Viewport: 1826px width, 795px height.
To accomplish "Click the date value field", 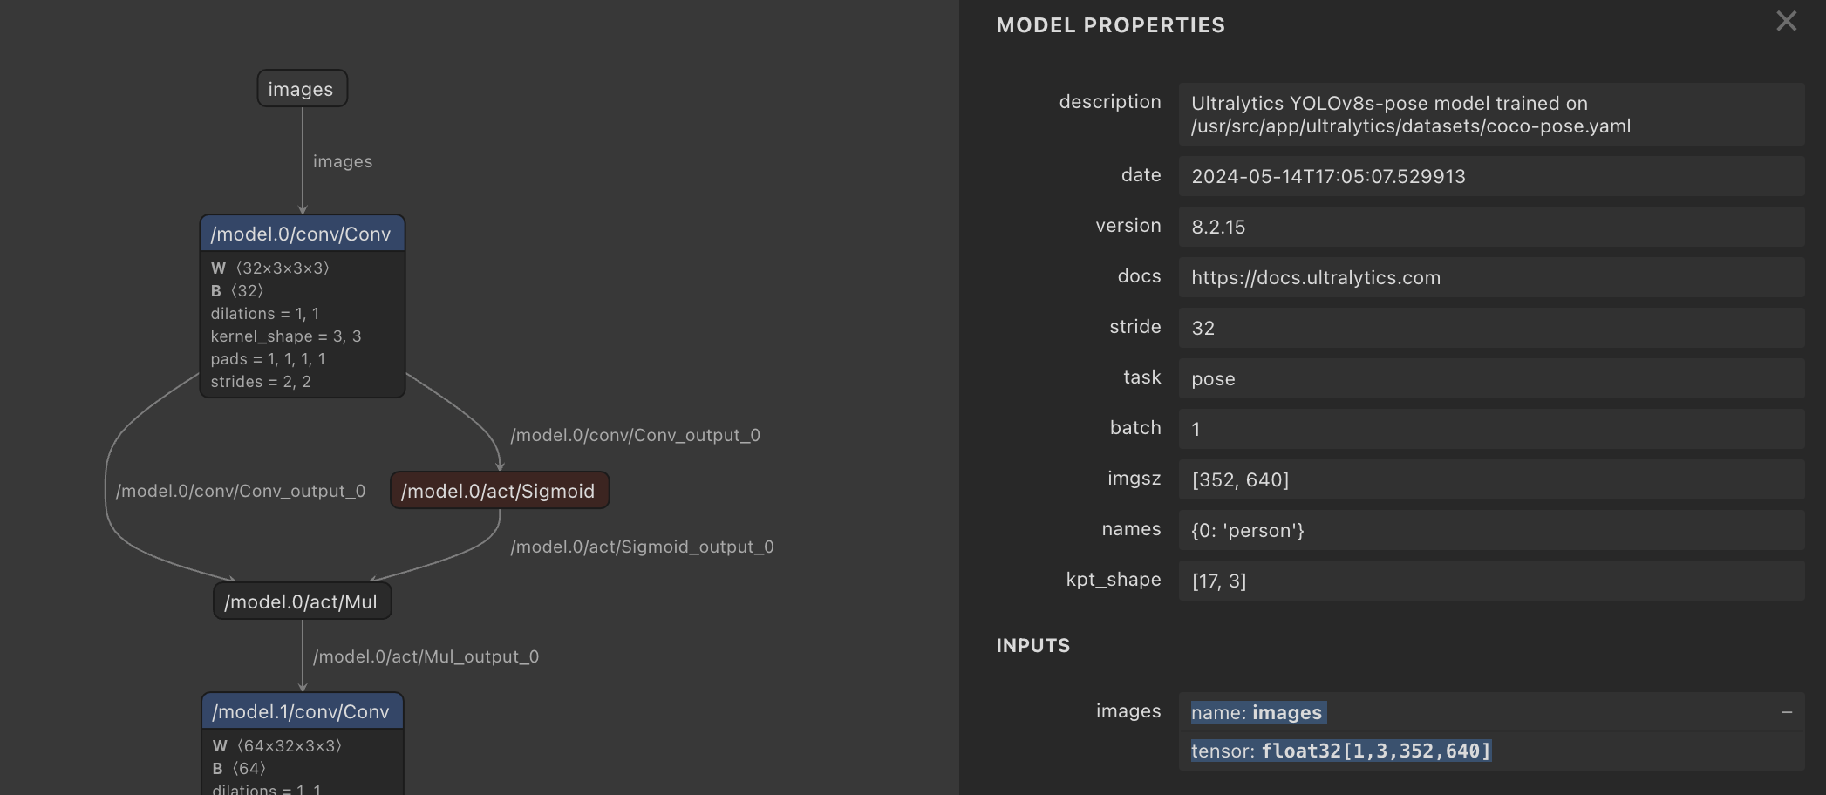I will click(x=1489, y=176).
